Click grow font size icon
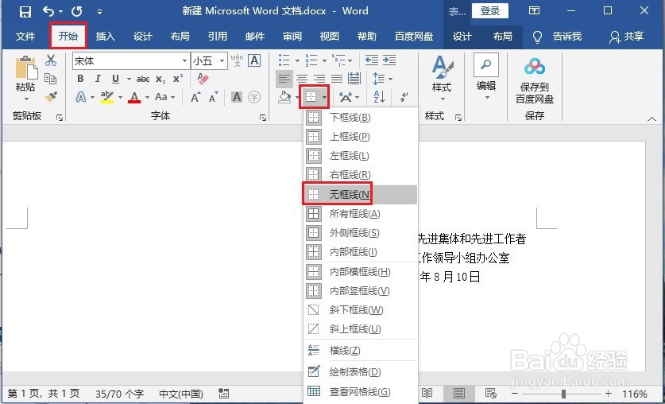The height and width of the screenshot is (404, 665). click(x=195, y=97)
